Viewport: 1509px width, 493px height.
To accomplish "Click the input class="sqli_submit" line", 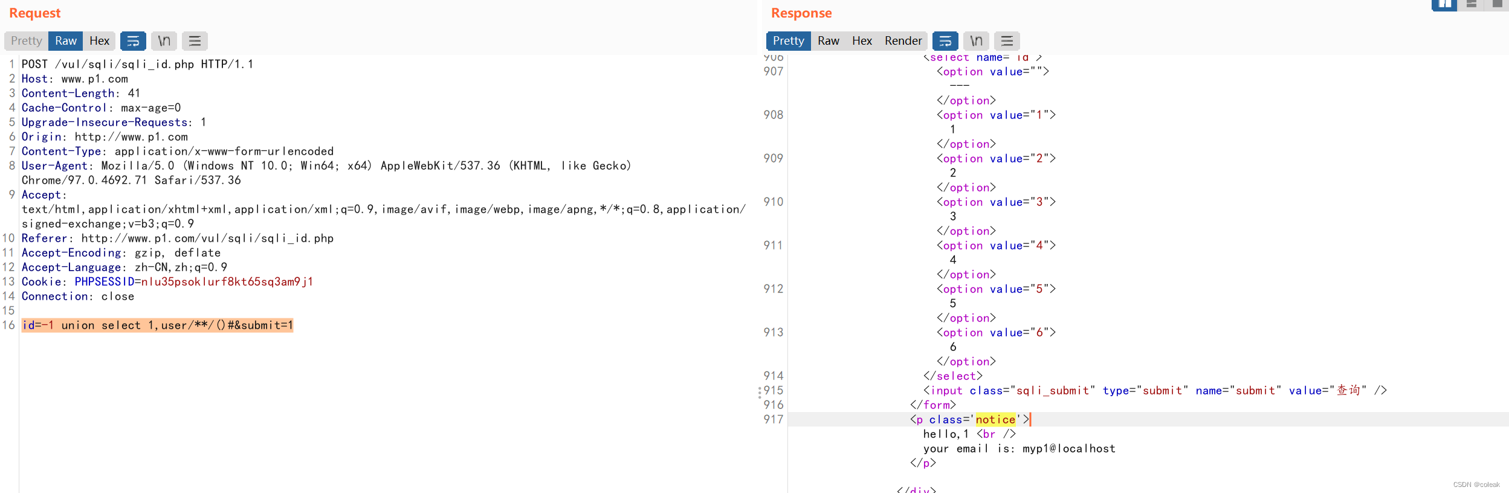I will coord(1155,390).
